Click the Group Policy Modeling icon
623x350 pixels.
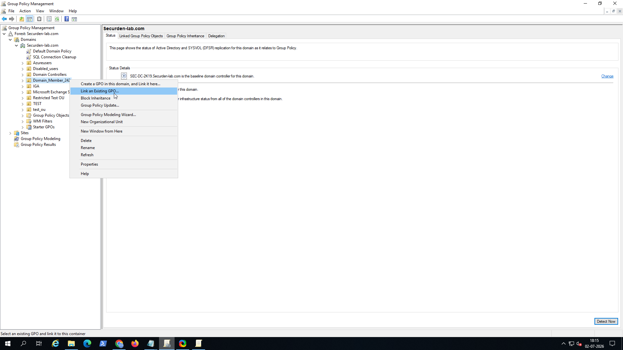[x=17, y=139]
